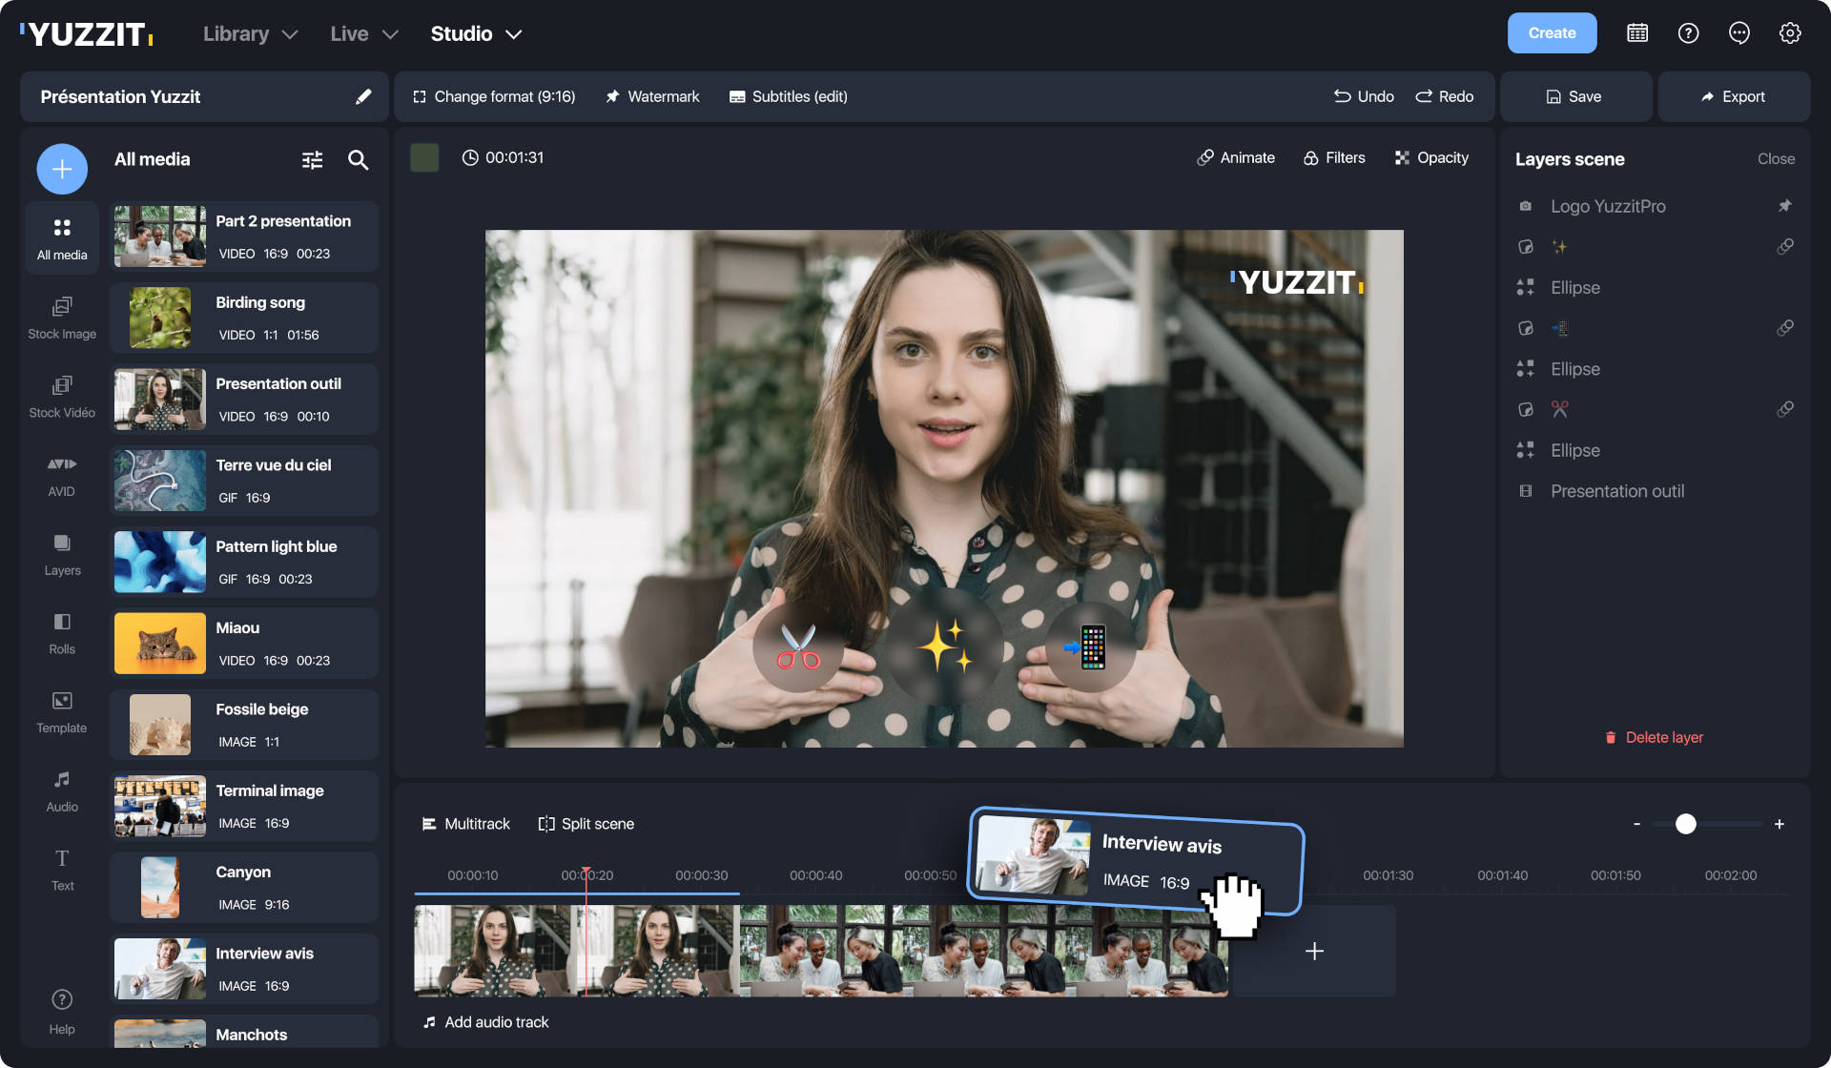Click the blue add media plus button

[x=62, y=169]
